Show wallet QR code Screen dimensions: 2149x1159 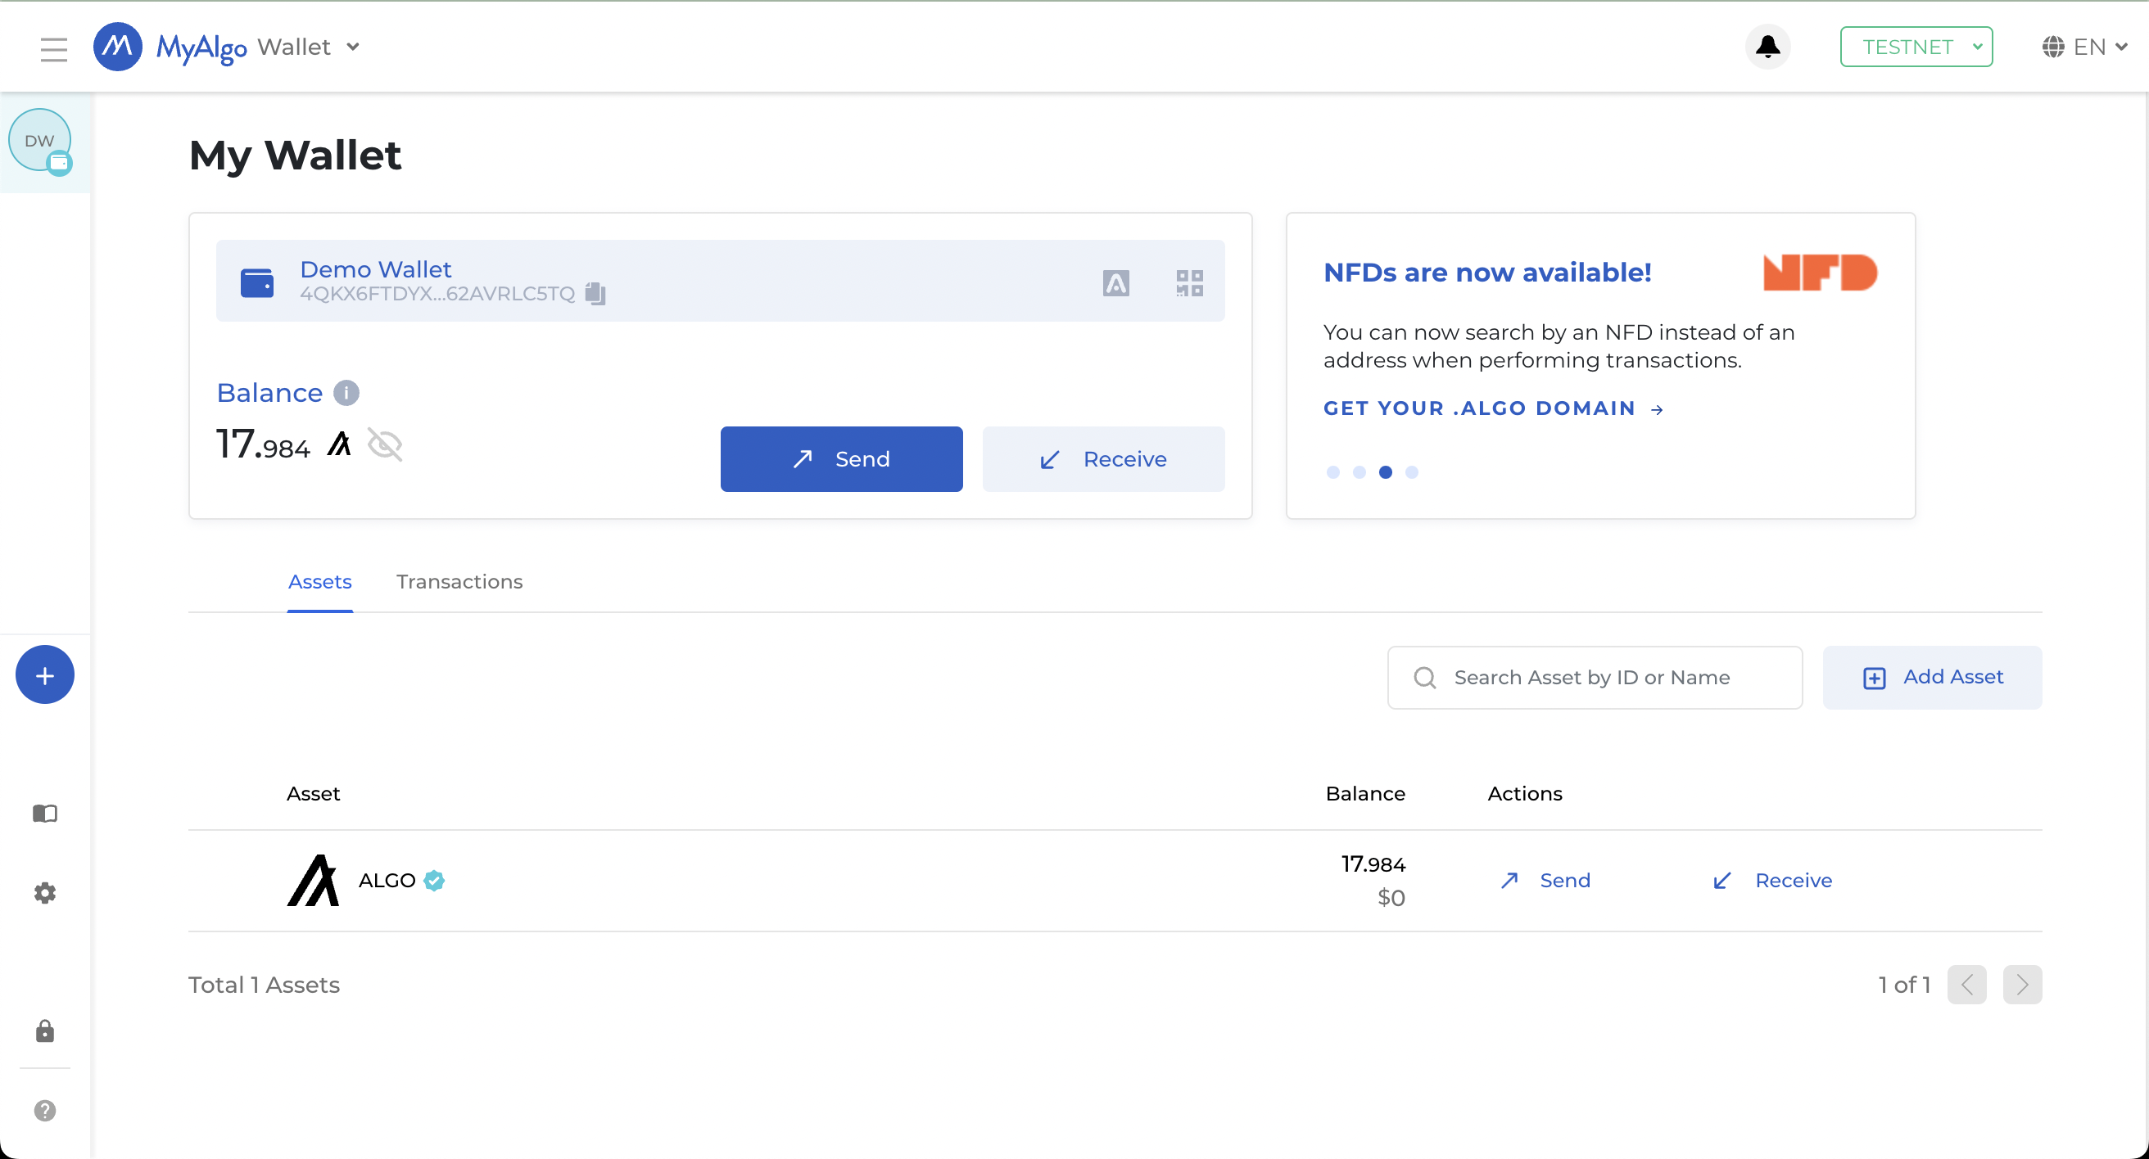1190,283
